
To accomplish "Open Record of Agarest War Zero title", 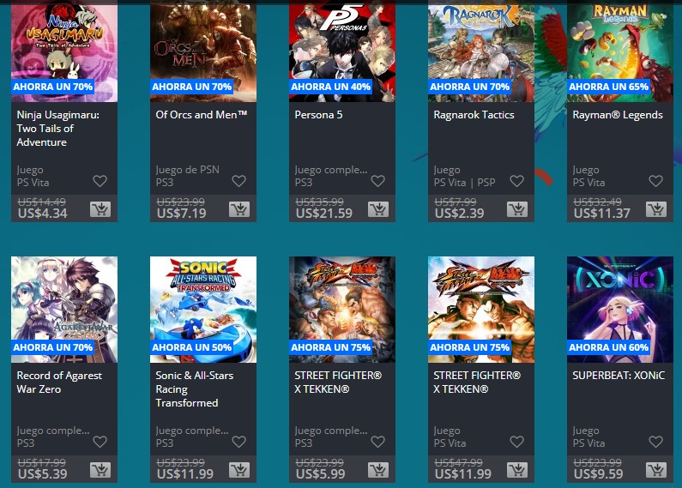I will click(59, 383).
